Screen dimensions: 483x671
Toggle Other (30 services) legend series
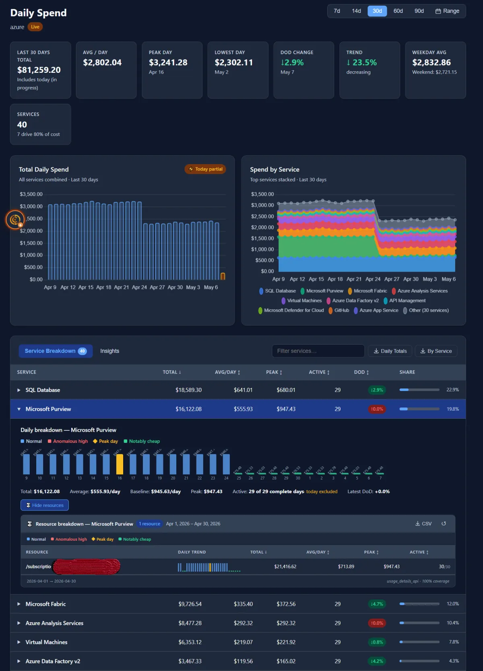click(x=426, y=310)
